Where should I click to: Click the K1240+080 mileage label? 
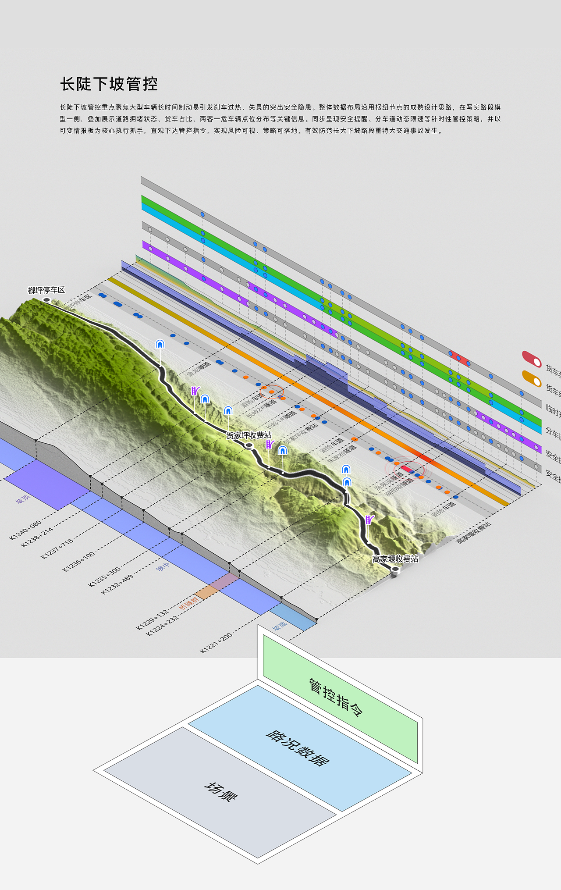25,530
